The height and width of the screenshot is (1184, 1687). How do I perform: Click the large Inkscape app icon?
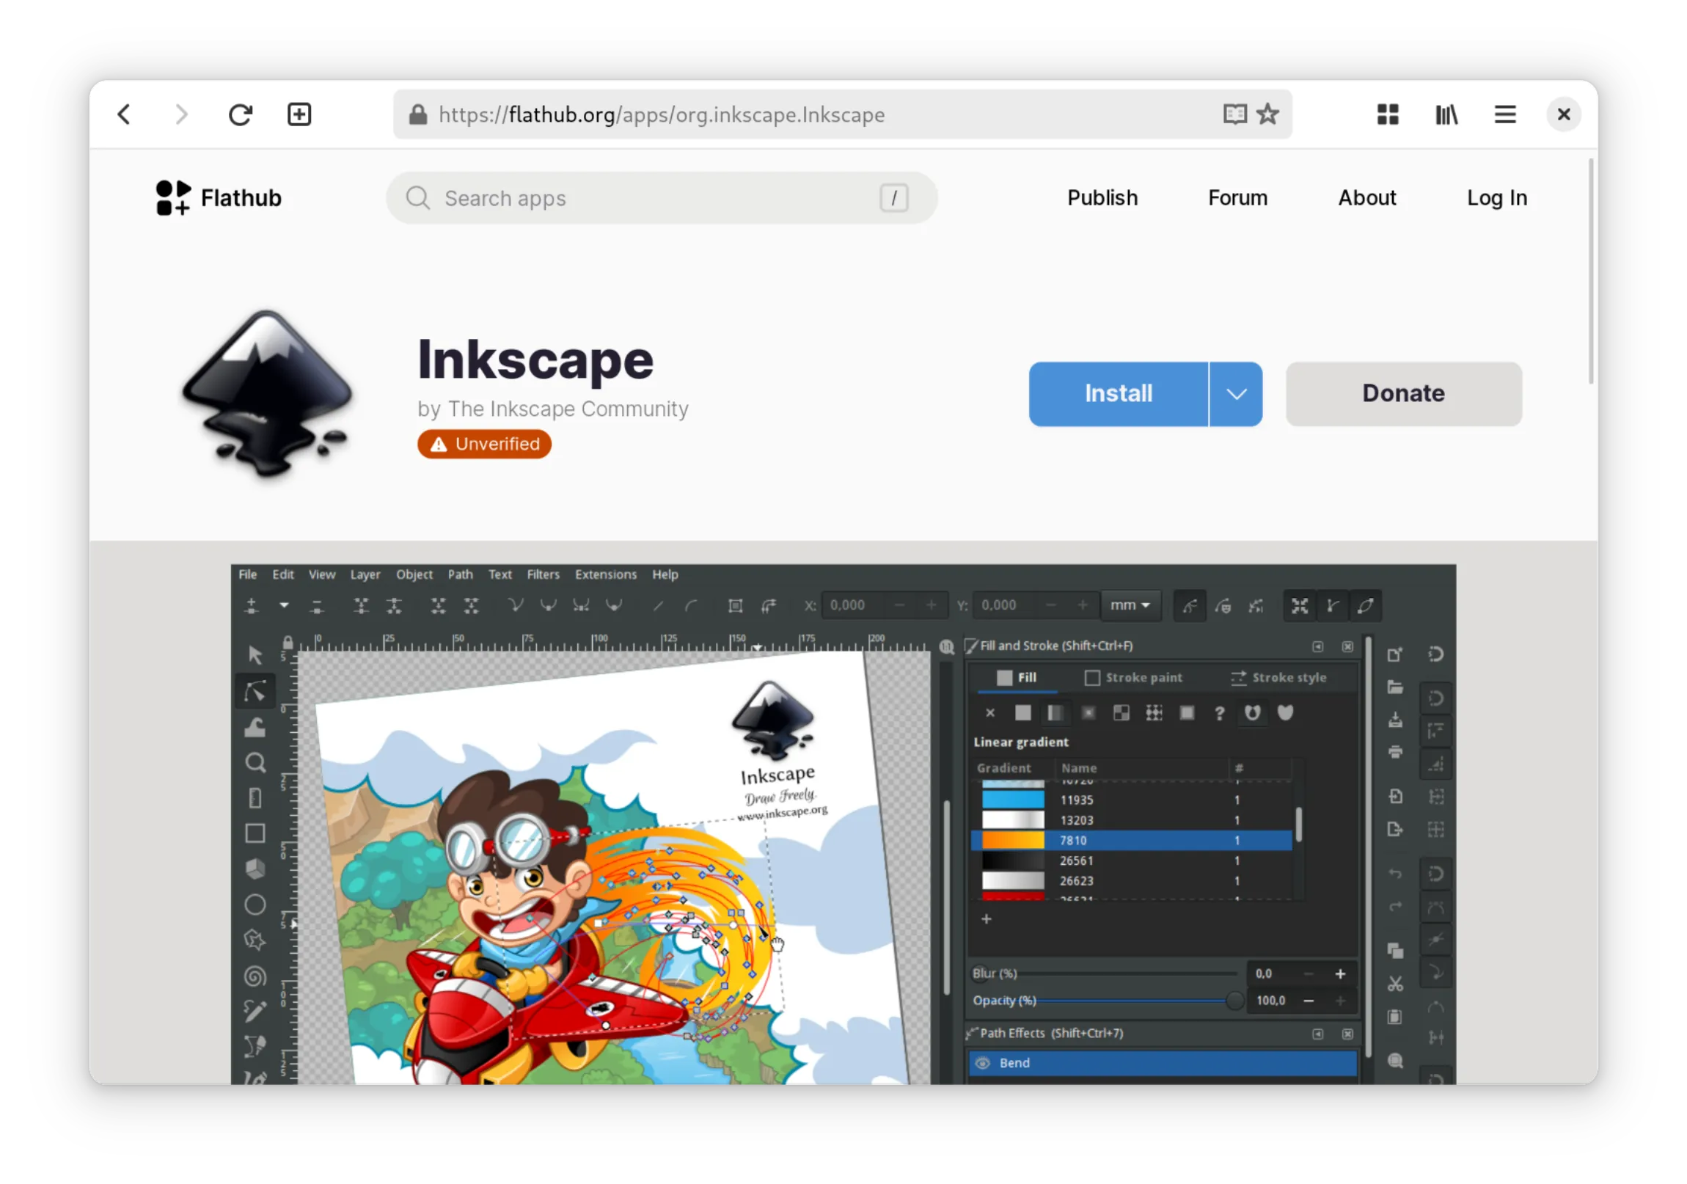(268, 394)
